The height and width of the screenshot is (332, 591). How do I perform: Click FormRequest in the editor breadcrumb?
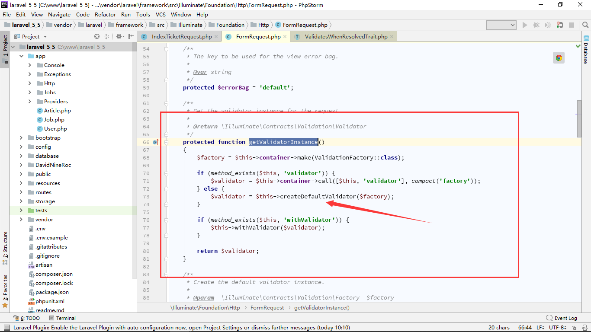click(267, 308)
